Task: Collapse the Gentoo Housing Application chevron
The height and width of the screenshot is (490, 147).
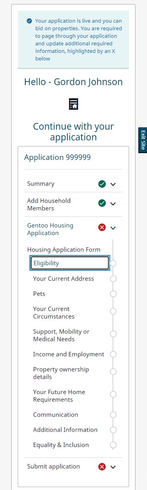Action: click(113, 228)
